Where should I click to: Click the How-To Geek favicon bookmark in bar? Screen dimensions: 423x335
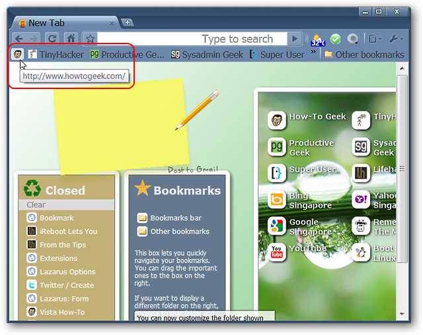(x=18, y=54)
